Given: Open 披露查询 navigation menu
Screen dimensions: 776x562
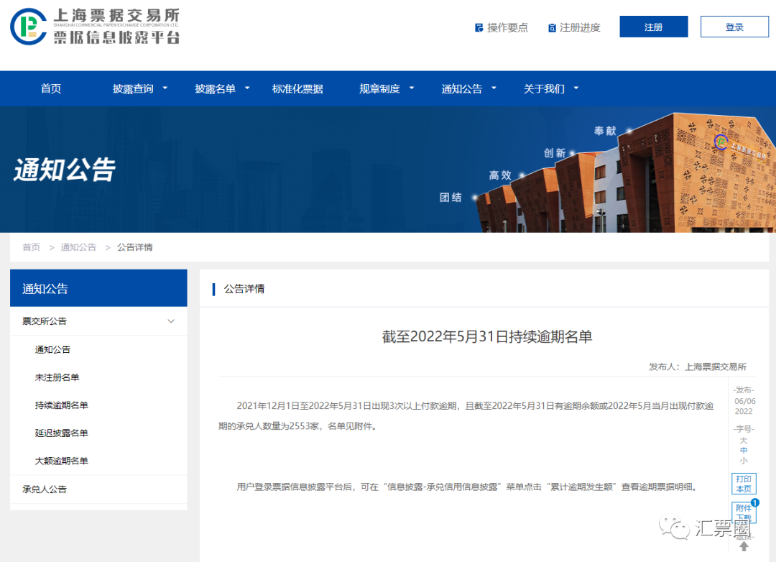Looking at the screenshot, I should 133,88.
